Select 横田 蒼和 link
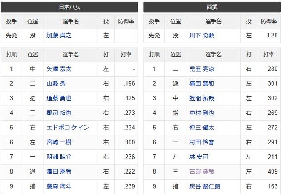The image size is (282, 195). [x=201, y=83]
